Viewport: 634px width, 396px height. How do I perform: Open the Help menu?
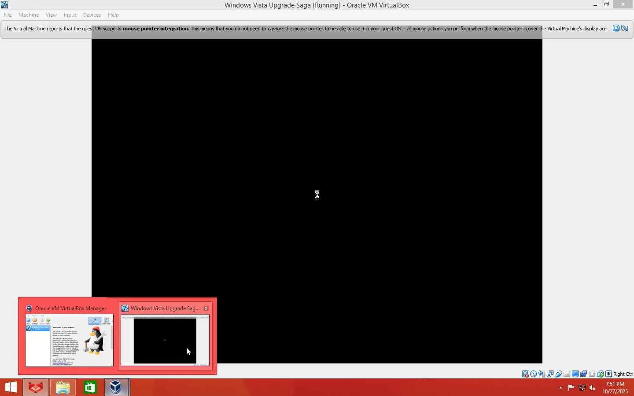click(113, 15)
